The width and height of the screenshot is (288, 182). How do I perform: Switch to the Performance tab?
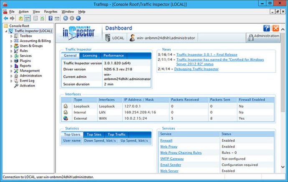pos(114,55)
